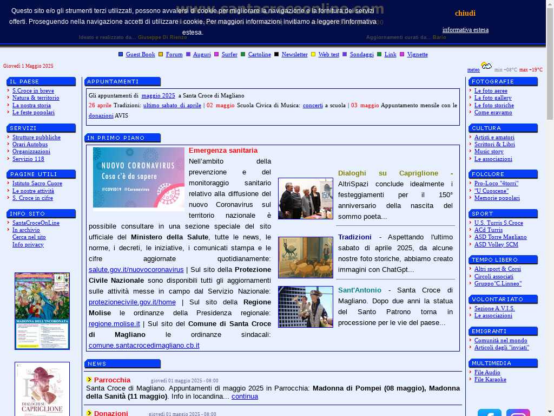Open the Vignette section
The image size is (554, 416).
click(417, 54)
